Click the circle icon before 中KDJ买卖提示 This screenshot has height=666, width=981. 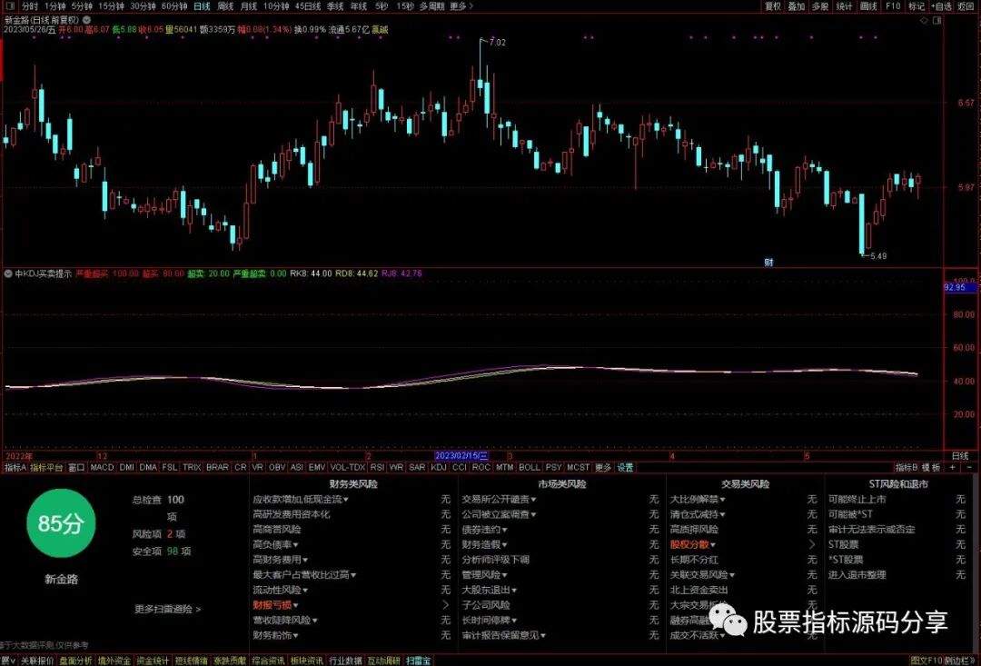[x=8, y=273]
